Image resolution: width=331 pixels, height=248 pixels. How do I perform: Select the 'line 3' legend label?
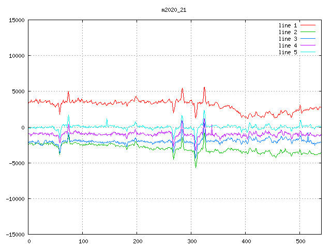[x=288, y=39]
